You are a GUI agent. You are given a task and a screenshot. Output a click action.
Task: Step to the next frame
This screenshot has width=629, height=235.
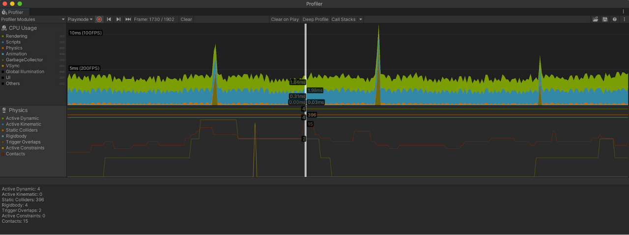pos(118,20)
